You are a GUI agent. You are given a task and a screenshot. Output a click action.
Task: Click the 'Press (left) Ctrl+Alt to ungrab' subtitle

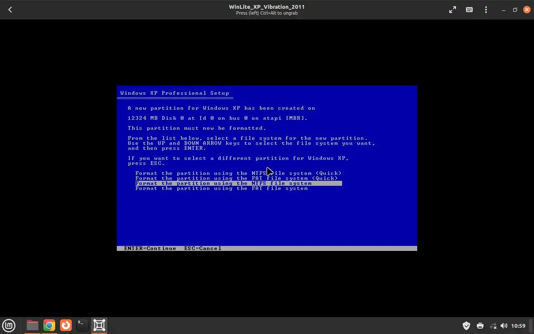pos(267,13)
